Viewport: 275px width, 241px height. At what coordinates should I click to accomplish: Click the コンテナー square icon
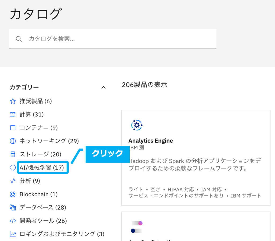point(13,127)
